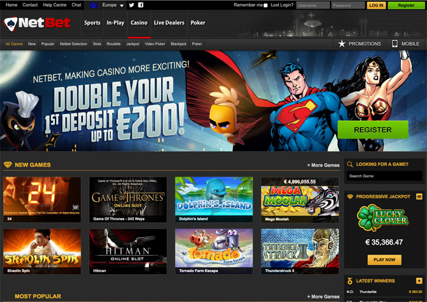This screenshot has width=427, height=302.
Task: Open the Shaolin Spin game thumbnail
Action: [x=42, y=251]
